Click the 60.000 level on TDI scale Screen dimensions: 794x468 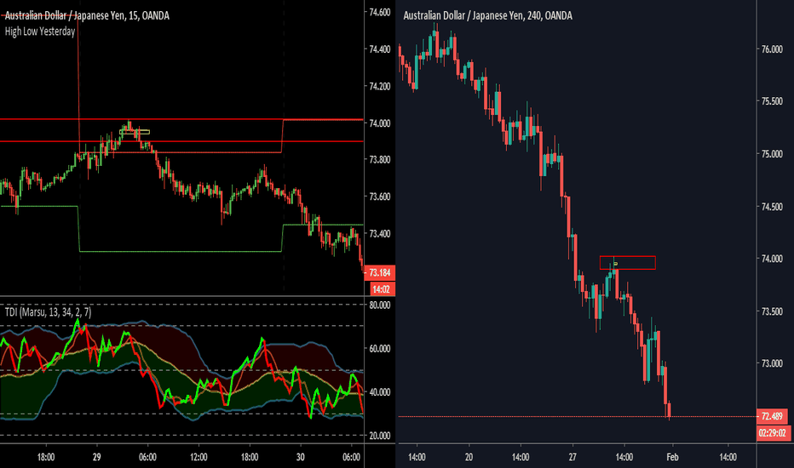coord(380,349)
